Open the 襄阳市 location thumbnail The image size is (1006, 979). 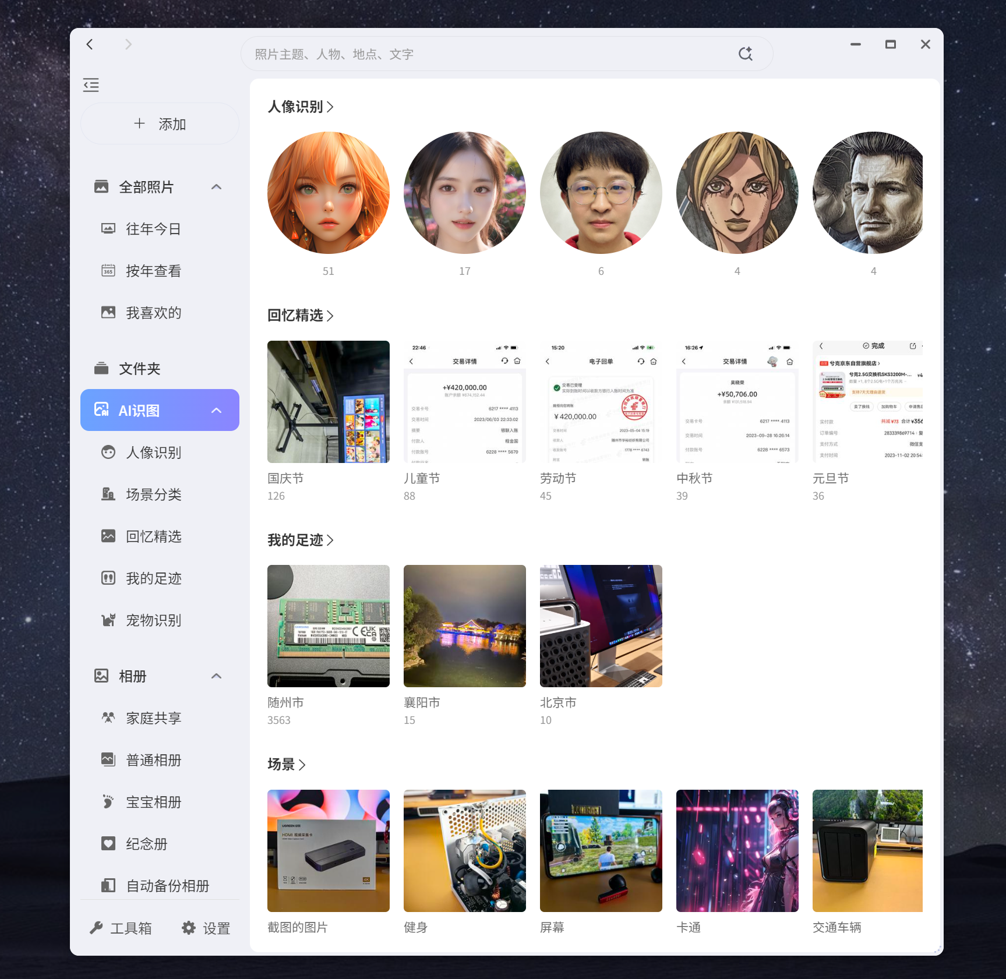tap(465, 626)
